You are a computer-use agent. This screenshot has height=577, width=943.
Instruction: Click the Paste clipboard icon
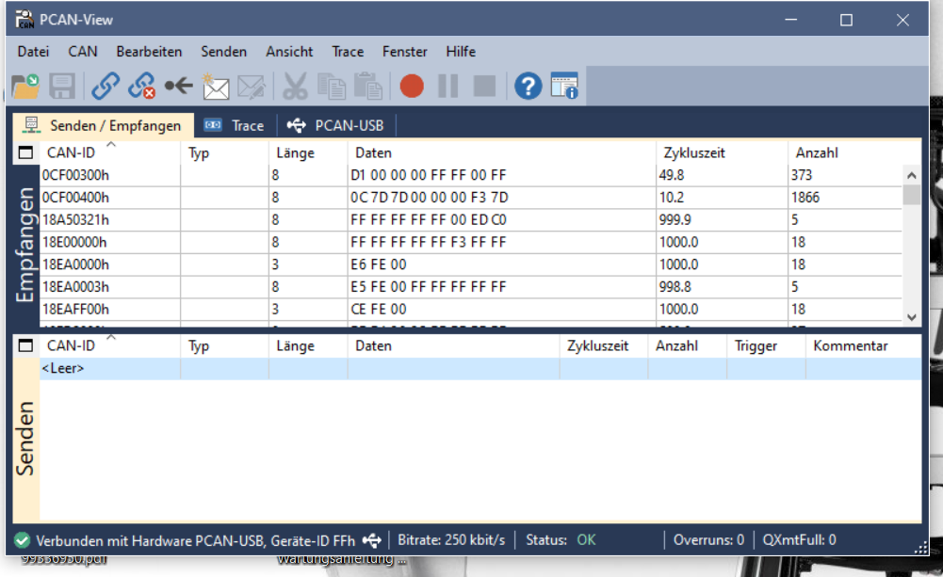pyautogui.click(x=368, y=86)
